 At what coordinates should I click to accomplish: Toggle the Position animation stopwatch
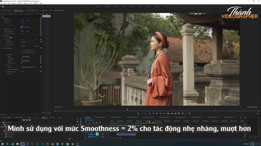pyautogui.click(x=5, y=21)
